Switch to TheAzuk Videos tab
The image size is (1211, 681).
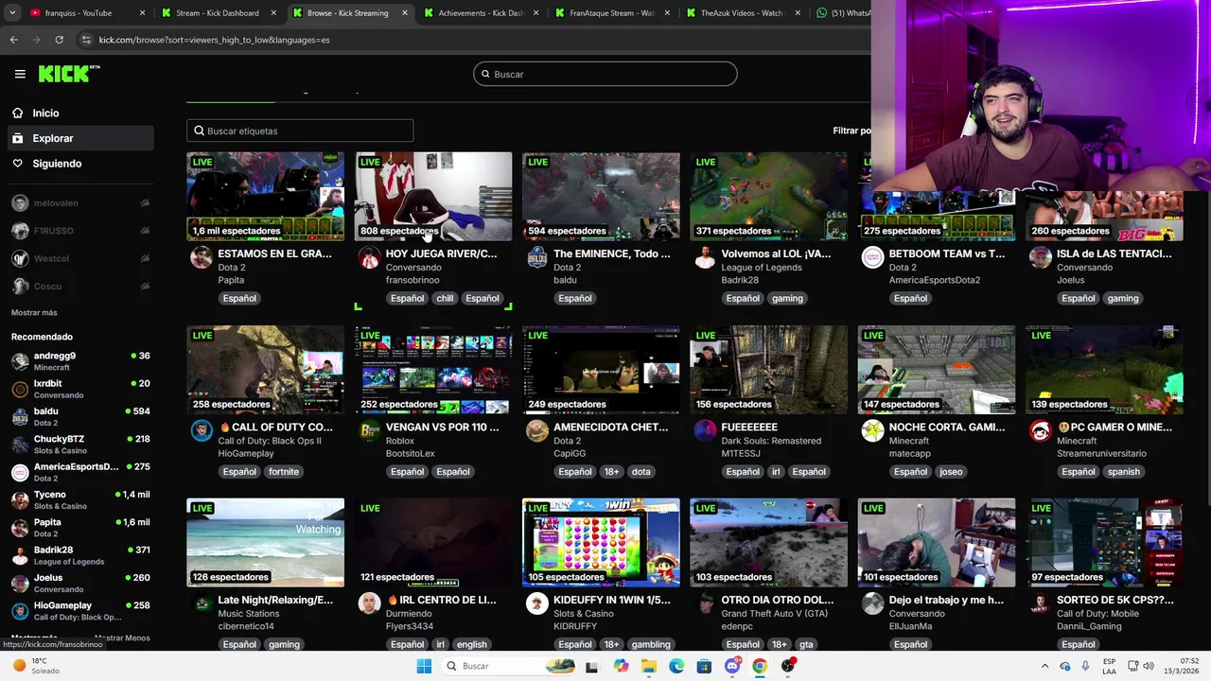743,13
